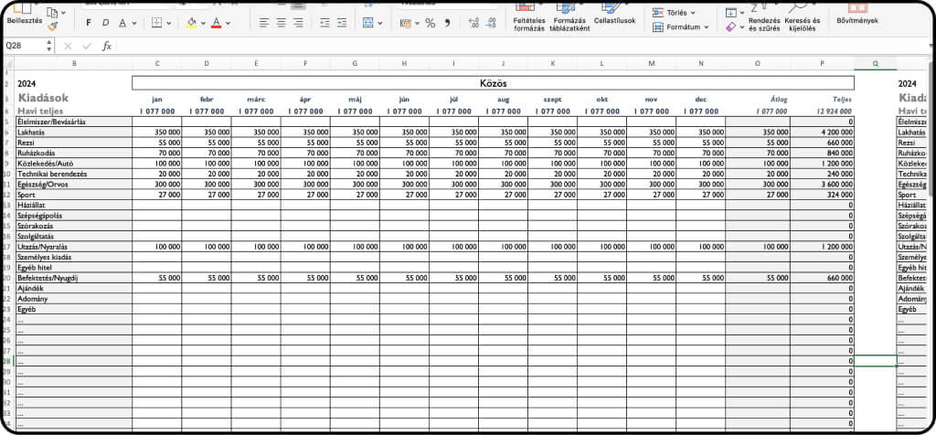Align text to the right
936x435 pixels.
point(298,23)
